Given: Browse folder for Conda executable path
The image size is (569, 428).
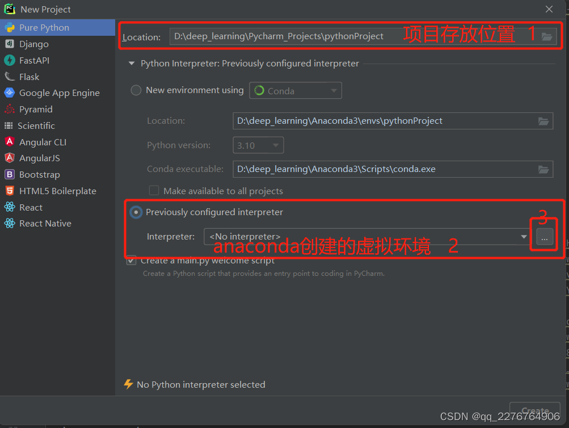Looking at the screenshot, I should click(x=543, y=170).
